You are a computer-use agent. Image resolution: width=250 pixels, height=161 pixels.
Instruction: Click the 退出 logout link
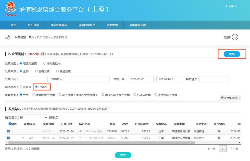click(x=231, y=6)
